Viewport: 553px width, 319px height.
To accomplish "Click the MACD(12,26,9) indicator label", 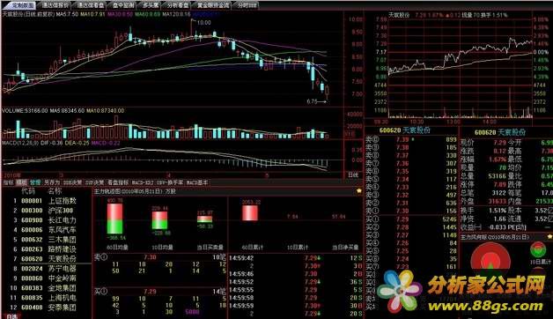I will [x=20, y=143].
